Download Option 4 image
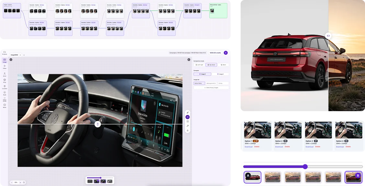Viewport: 365px width, 186px height. point(340,147)
